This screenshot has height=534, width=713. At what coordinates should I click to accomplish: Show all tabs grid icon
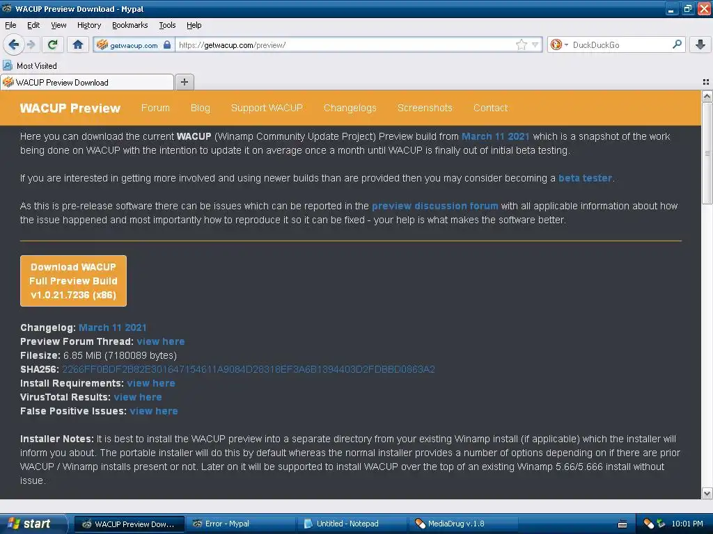[x=706, y=82]
